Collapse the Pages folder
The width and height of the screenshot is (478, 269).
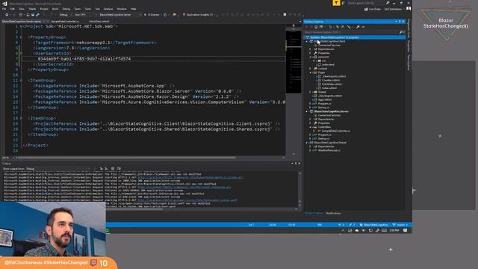[x=311, y=72]
